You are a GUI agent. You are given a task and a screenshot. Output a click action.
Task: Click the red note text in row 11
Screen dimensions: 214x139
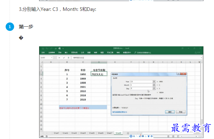tap(74, 108)
